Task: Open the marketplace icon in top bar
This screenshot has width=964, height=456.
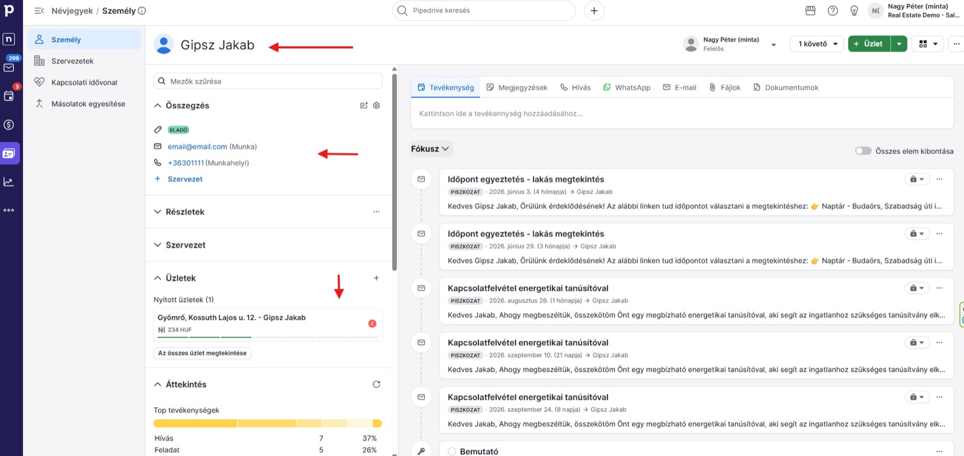Action: click(810, 11)
